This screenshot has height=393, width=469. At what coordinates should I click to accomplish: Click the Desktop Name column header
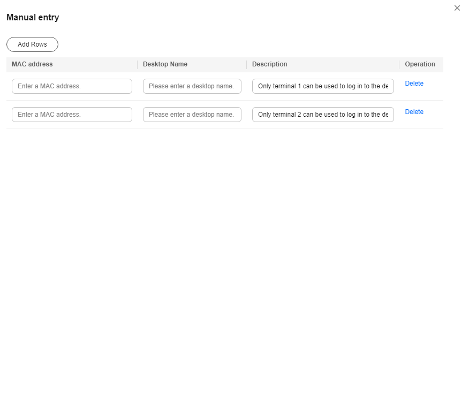pos(165,64)
